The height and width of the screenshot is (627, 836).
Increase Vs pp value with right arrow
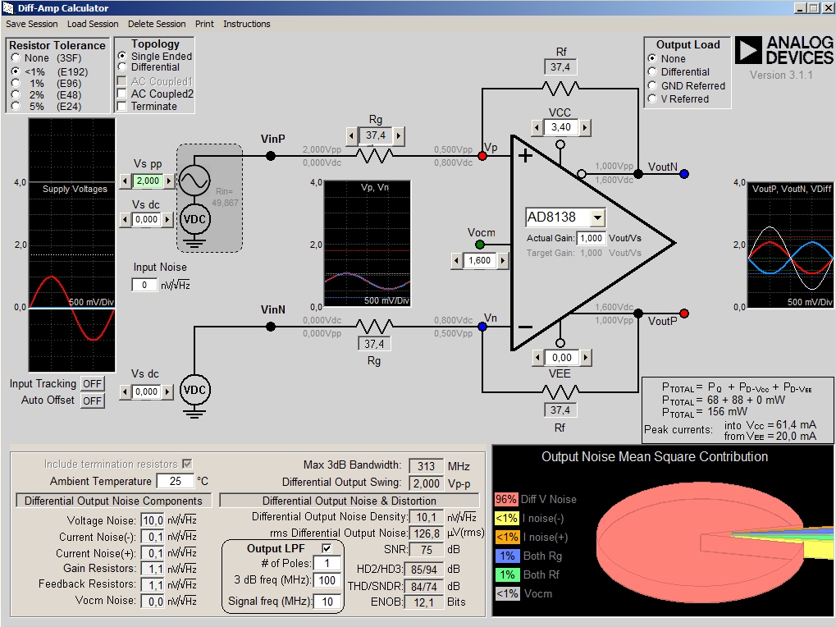[x=169, y=181]
